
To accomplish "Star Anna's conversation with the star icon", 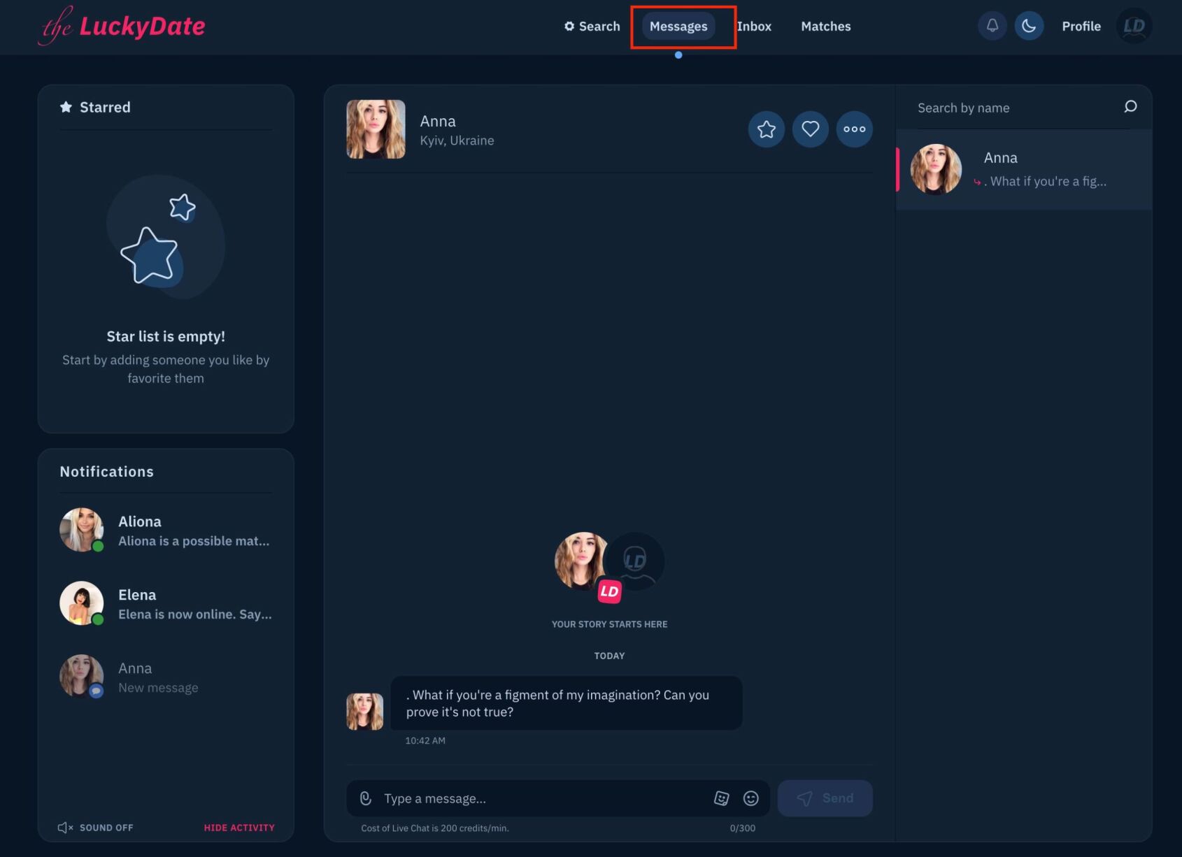I will [766, 129].
